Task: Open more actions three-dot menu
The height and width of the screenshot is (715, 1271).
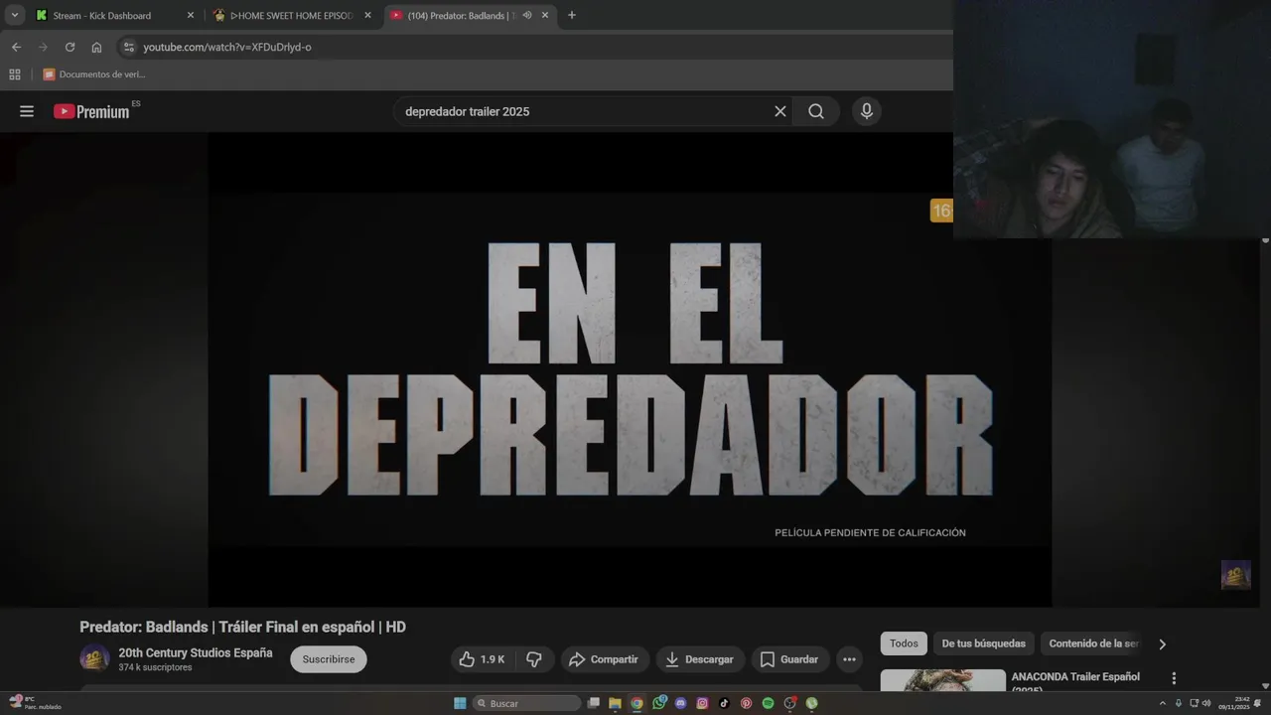Action: coord(849,659)
